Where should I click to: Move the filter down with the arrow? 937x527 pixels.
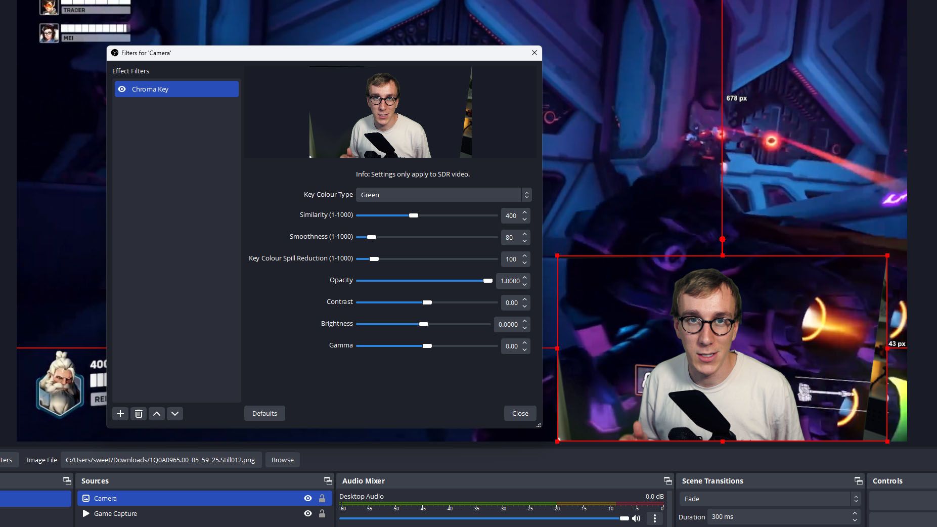tap(175, 414)
